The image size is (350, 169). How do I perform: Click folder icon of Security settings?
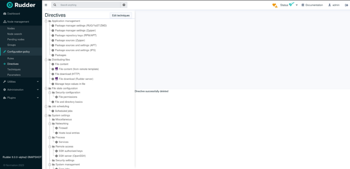[53, 161]
